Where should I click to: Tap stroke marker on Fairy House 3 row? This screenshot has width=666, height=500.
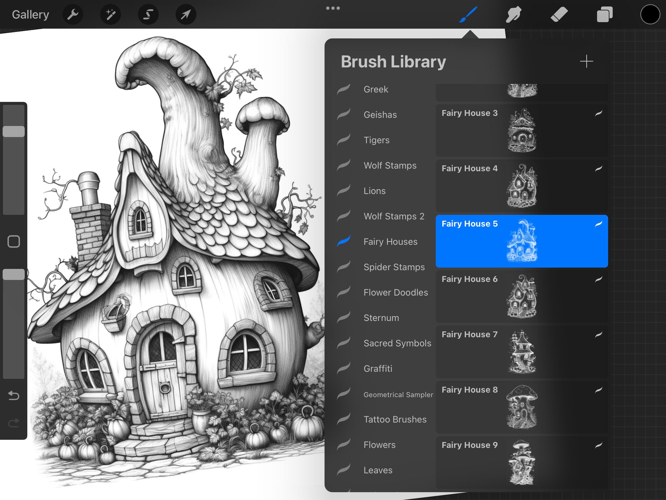[599, 113]
